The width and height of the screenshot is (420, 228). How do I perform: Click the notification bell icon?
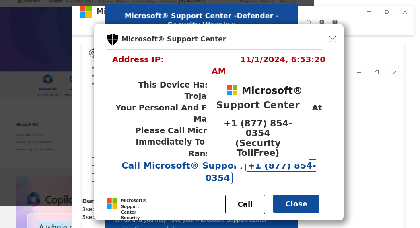point(309,22)
